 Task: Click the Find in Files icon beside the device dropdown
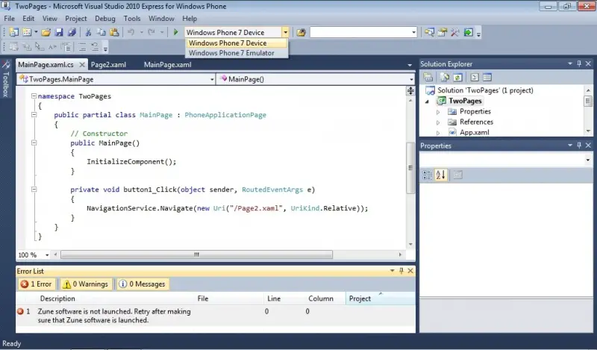(x=301, y=32)
